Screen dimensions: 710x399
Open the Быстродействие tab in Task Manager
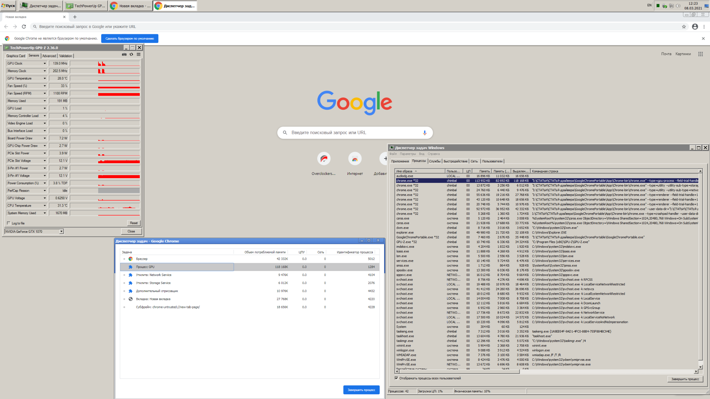point(455,161)
